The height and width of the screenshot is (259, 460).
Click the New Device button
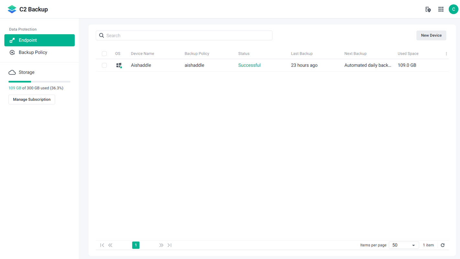pos(431,36)
